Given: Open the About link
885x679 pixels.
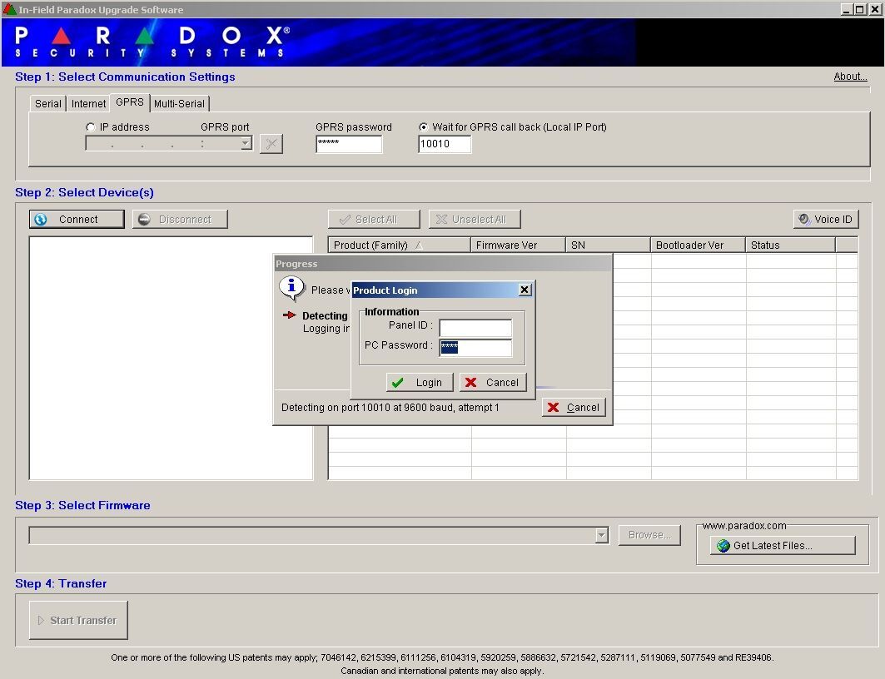Looking at the screenshot, I should pyautogui.click(x=850, y=77).
